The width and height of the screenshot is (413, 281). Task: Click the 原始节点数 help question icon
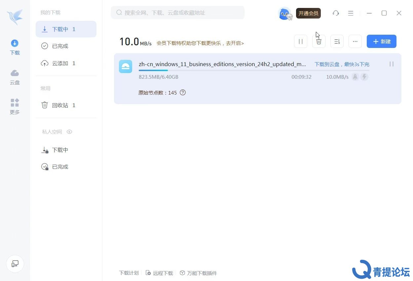click(x=183, y=93)
